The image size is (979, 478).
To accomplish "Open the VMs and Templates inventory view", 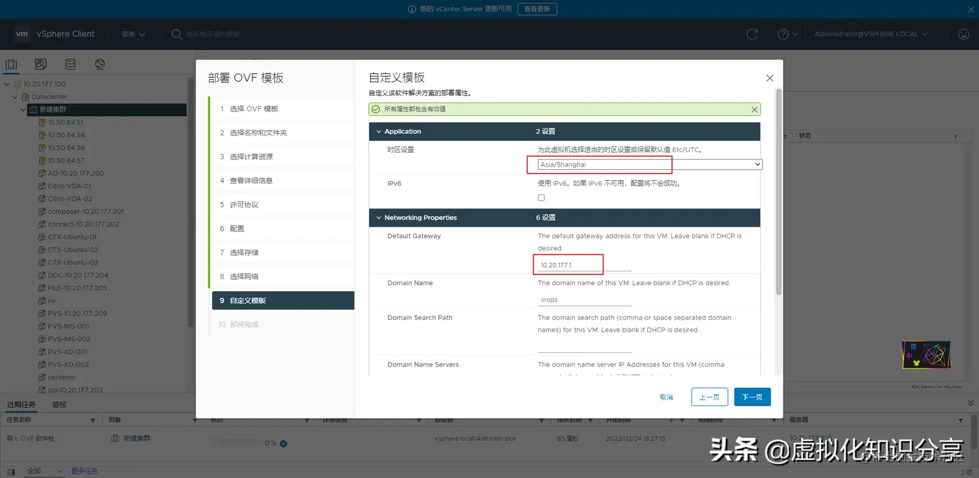I will point(40,63).
